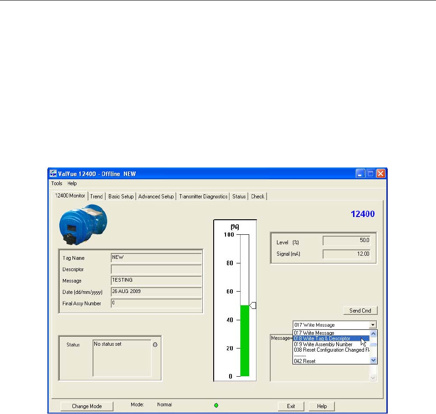Screen dimensions: 436x414
Task: Open the Help menu in menu bar
Action: coord(72,183)
